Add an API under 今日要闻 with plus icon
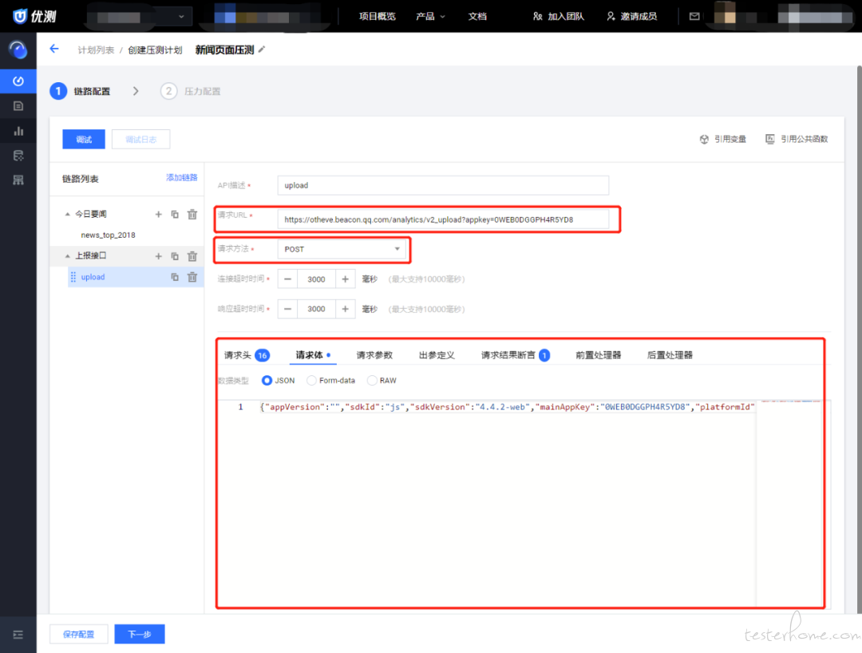 pos(158,214)
